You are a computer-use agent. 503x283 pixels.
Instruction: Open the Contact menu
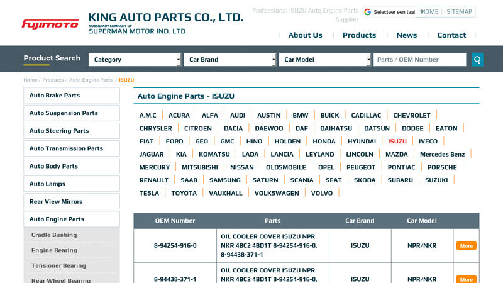(451, 35)
